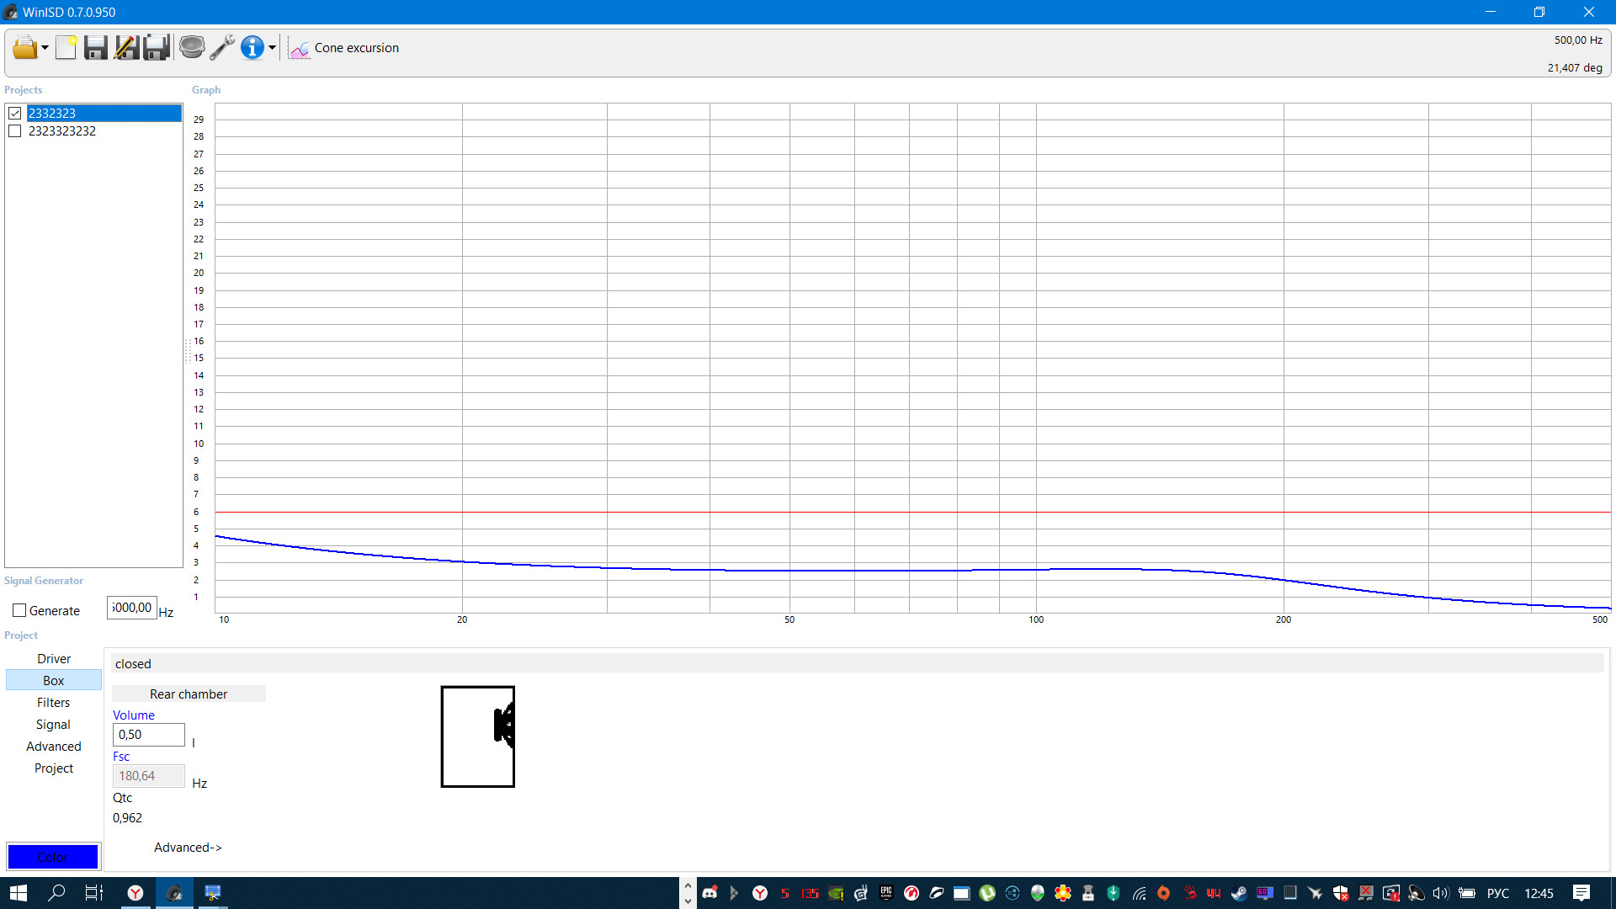
Task: Open the Windows Start menu
Action: (19, 893)
